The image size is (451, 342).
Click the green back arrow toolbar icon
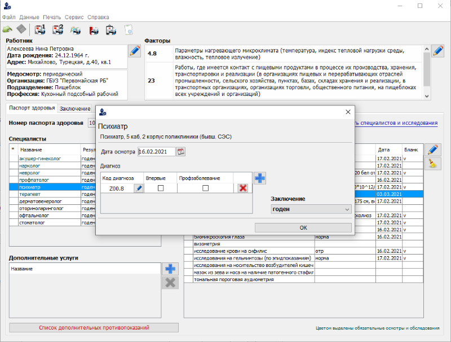[7, 29]
